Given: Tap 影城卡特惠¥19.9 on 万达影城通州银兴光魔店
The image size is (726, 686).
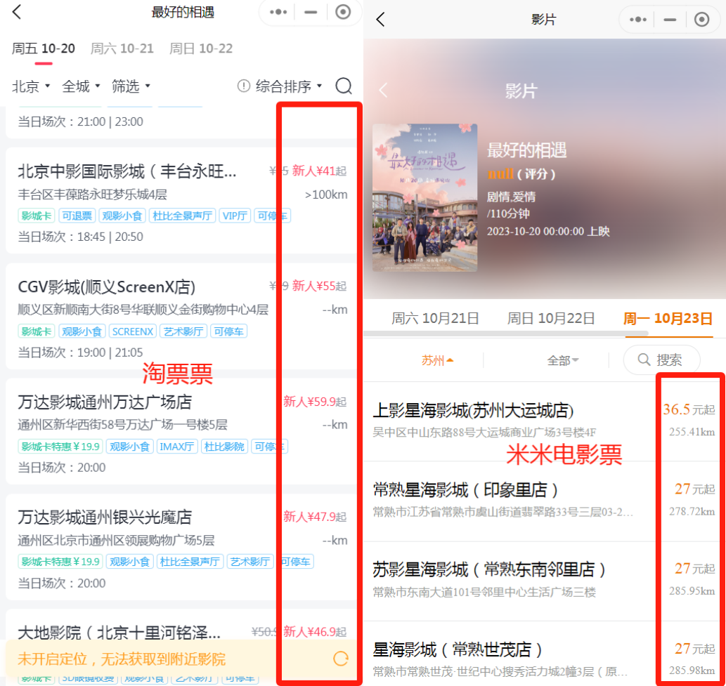Looking at the screenshot, I should (60, 562).
